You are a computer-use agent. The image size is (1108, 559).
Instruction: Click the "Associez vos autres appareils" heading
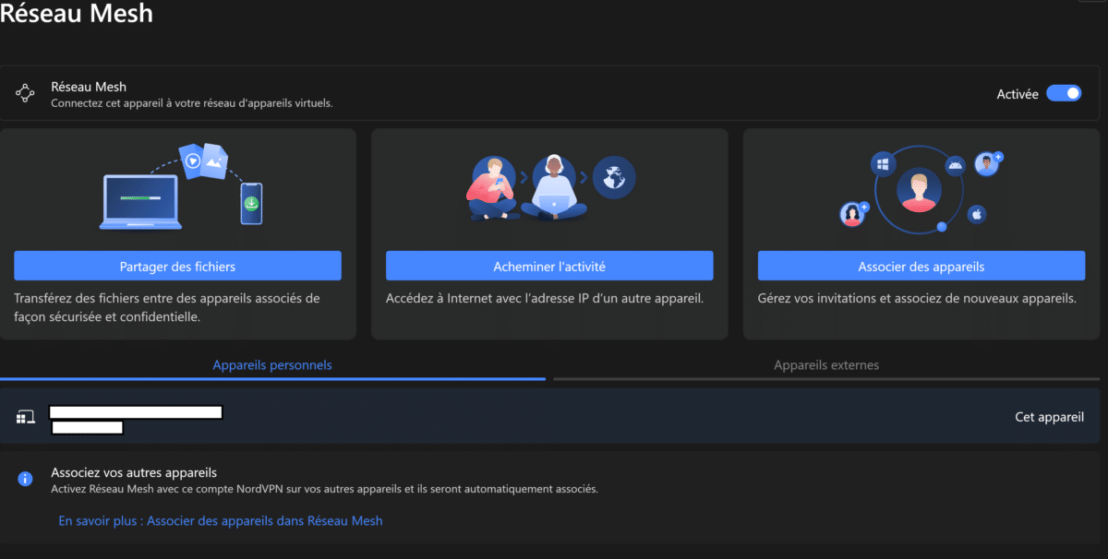click(134, 472)
